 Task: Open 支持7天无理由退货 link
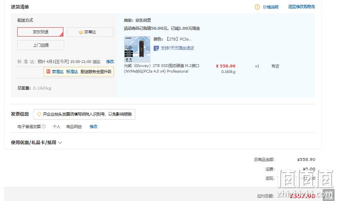coord(177,48)
